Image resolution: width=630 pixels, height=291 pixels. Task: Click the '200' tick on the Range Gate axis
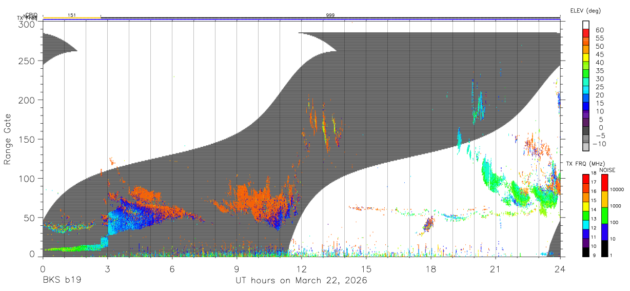pos(27,100)
